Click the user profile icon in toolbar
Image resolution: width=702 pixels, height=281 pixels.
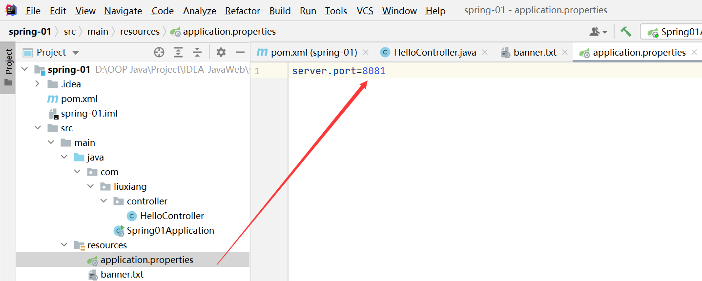(x=598, y=32)
